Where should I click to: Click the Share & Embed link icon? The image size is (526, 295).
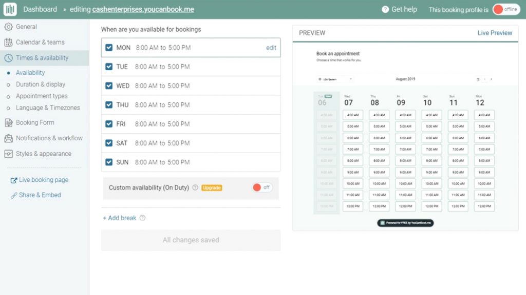[14, 195]
